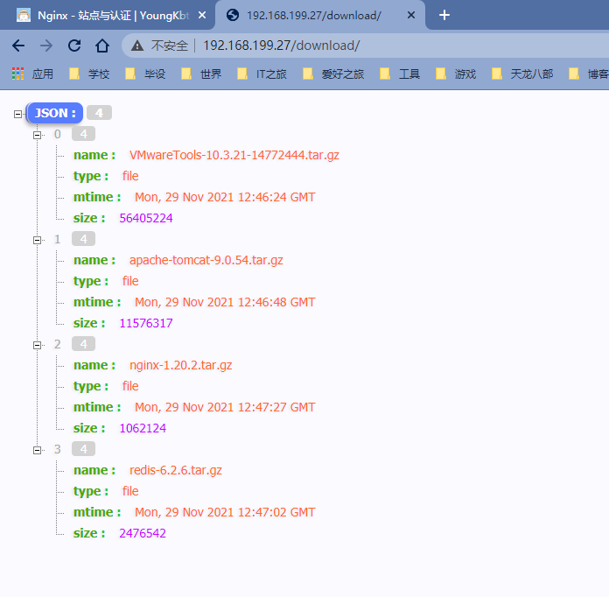Viewport: 609px width, 597px height.
Task: Click mtime value ending 12:46:48 GMT
Action: [x=225, y=302]
